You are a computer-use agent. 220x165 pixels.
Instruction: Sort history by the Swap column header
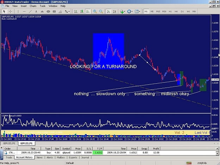click(143, 148)
